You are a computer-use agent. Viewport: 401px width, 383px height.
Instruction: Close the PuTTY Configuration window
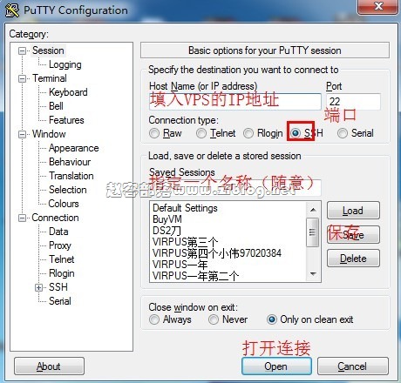click(x=378, y=6)
